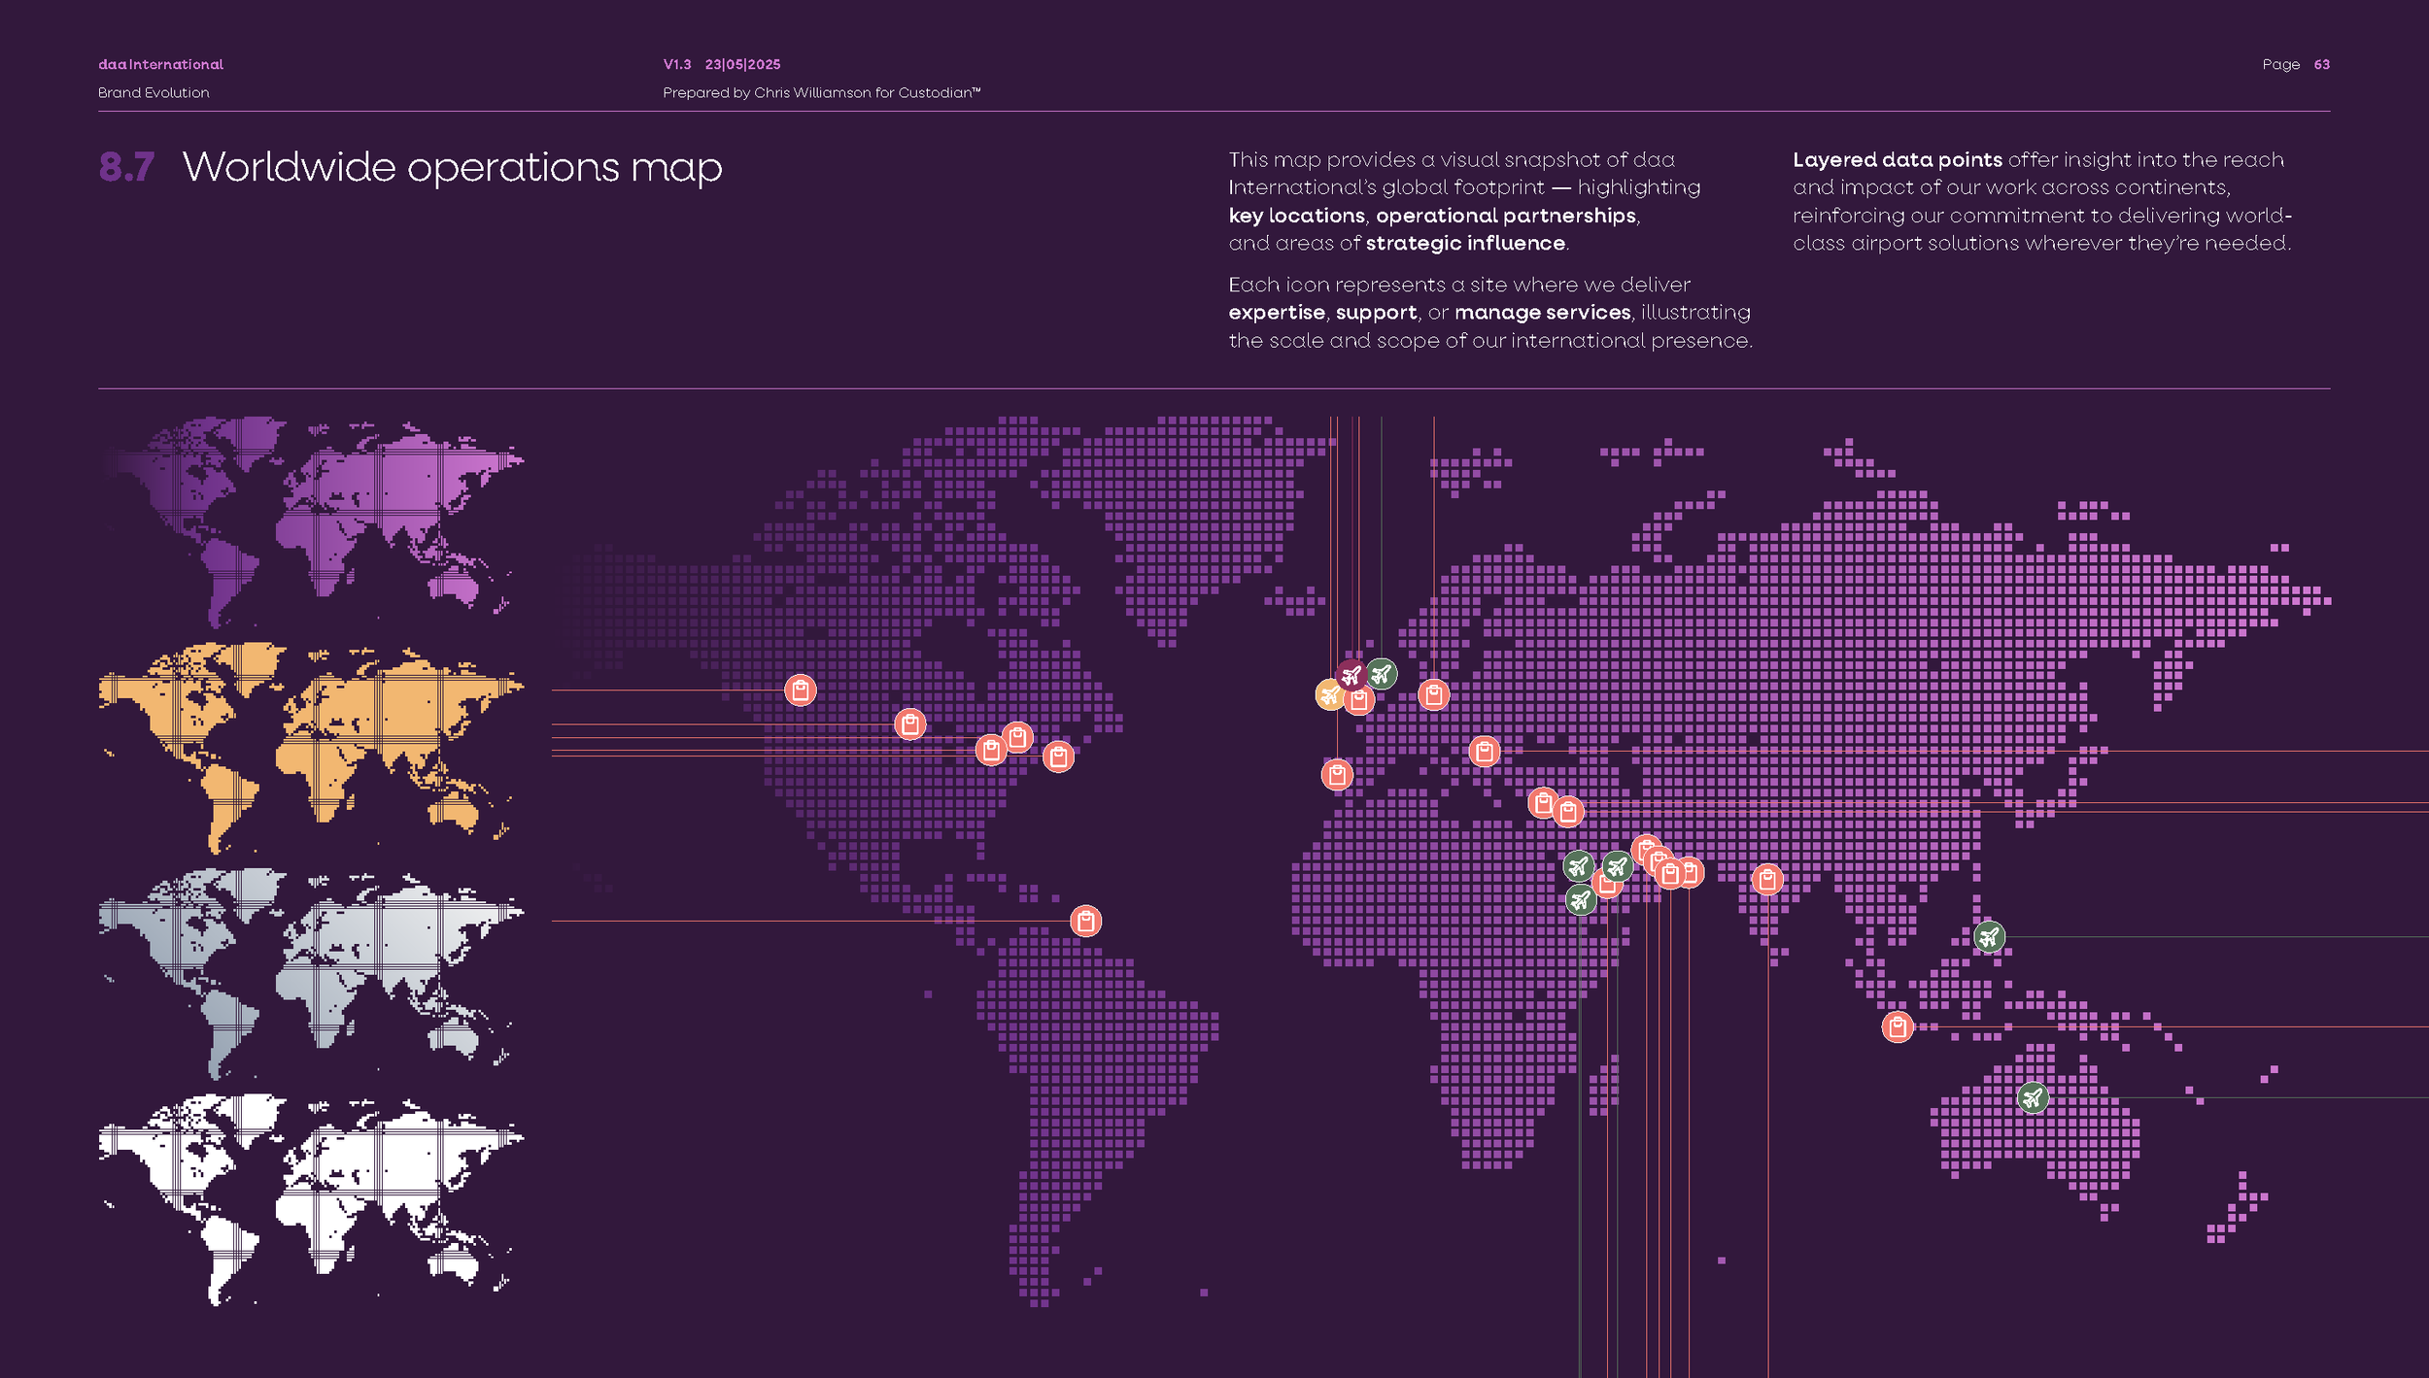Screen dimensions: 2429x1378
Task: Click the bag marker over southeastern Europe
Action: (1485, 751)
